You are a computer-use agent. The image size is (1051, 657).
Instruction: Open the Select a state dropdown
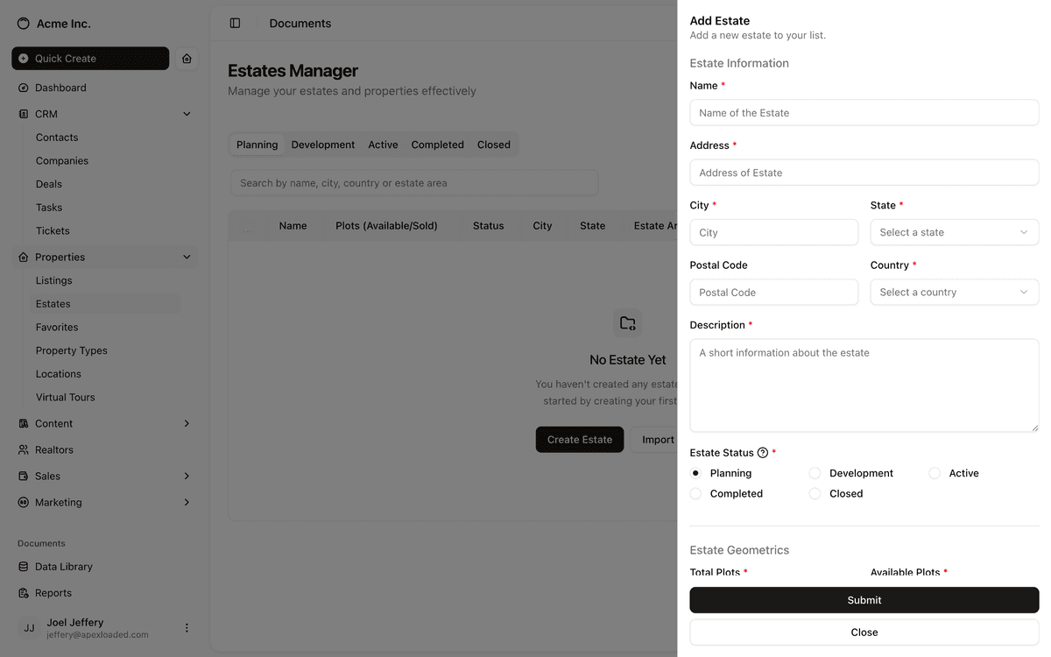(x=954, y=232)
